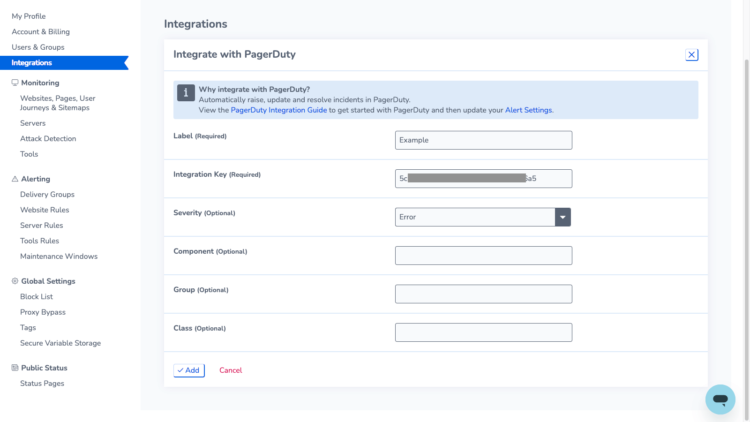Open Status Pages

point(42,384)
